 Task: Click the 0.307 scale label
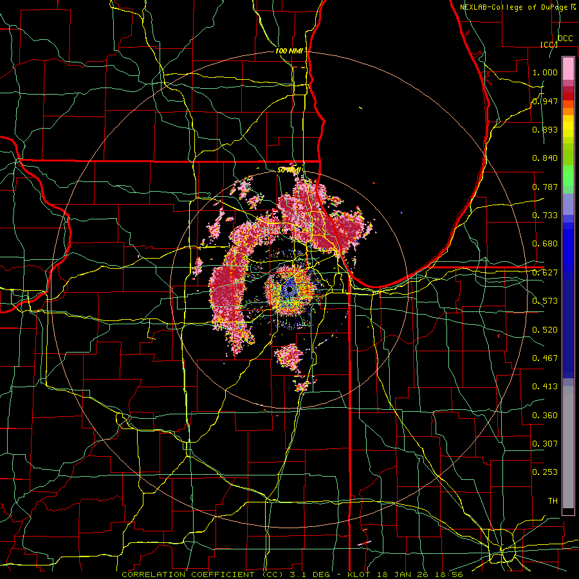[545, 444]
